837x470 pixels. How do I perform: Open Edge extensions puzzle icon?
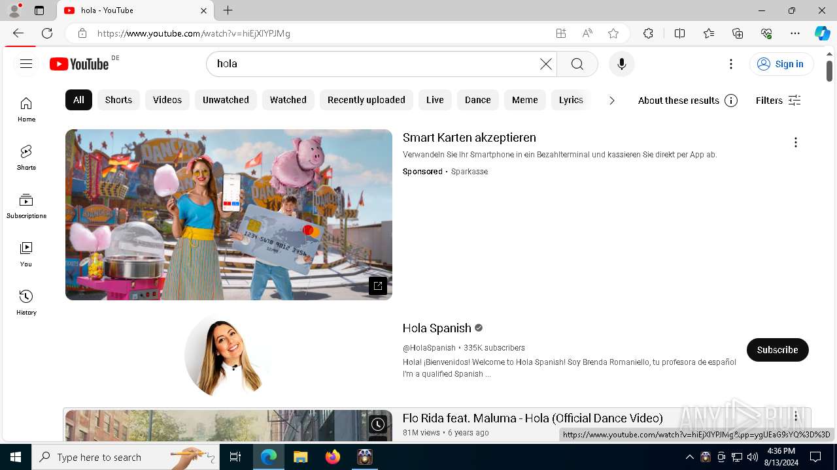pos(648,33)
